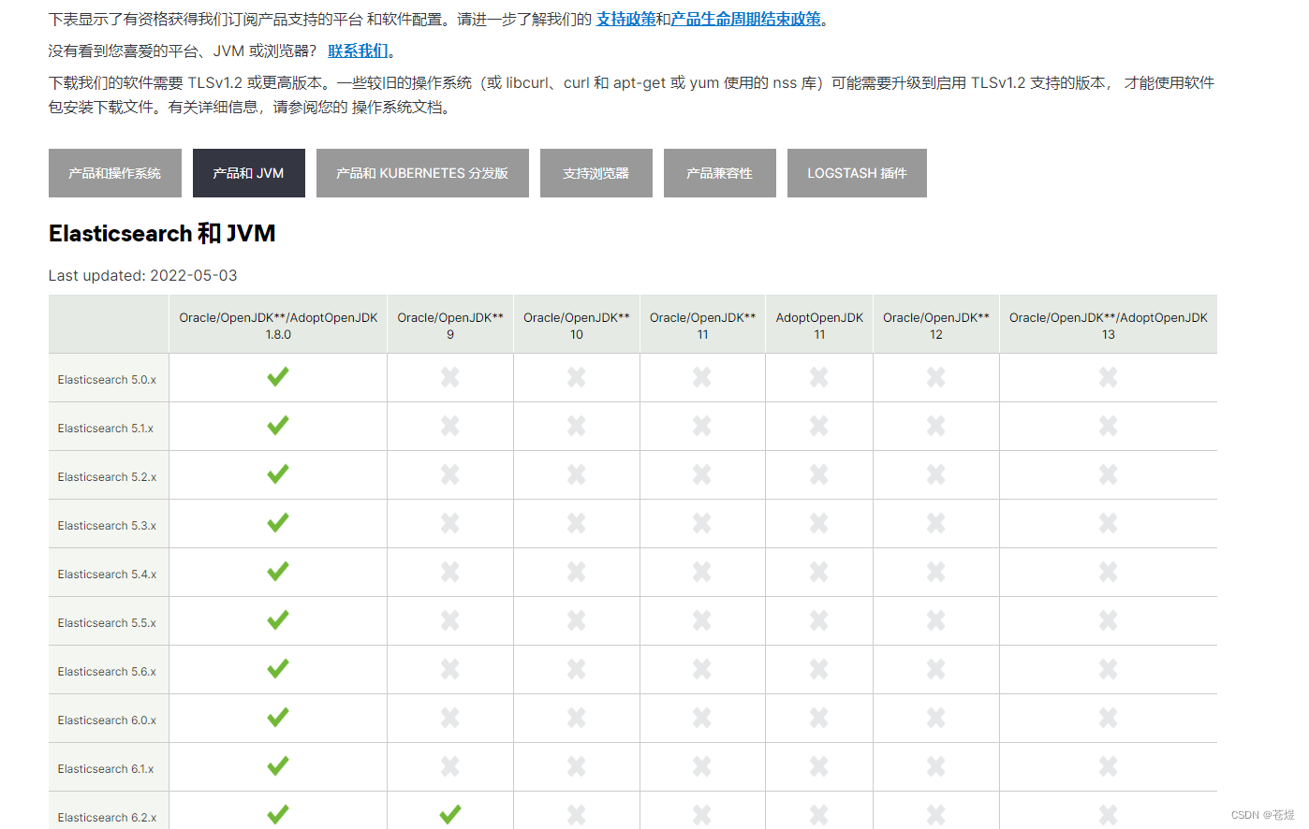
Task: Click grey cross for Elasticsearch 5.2.x Oracle/OpenJDK 11
Action: (x=702, y=474)
